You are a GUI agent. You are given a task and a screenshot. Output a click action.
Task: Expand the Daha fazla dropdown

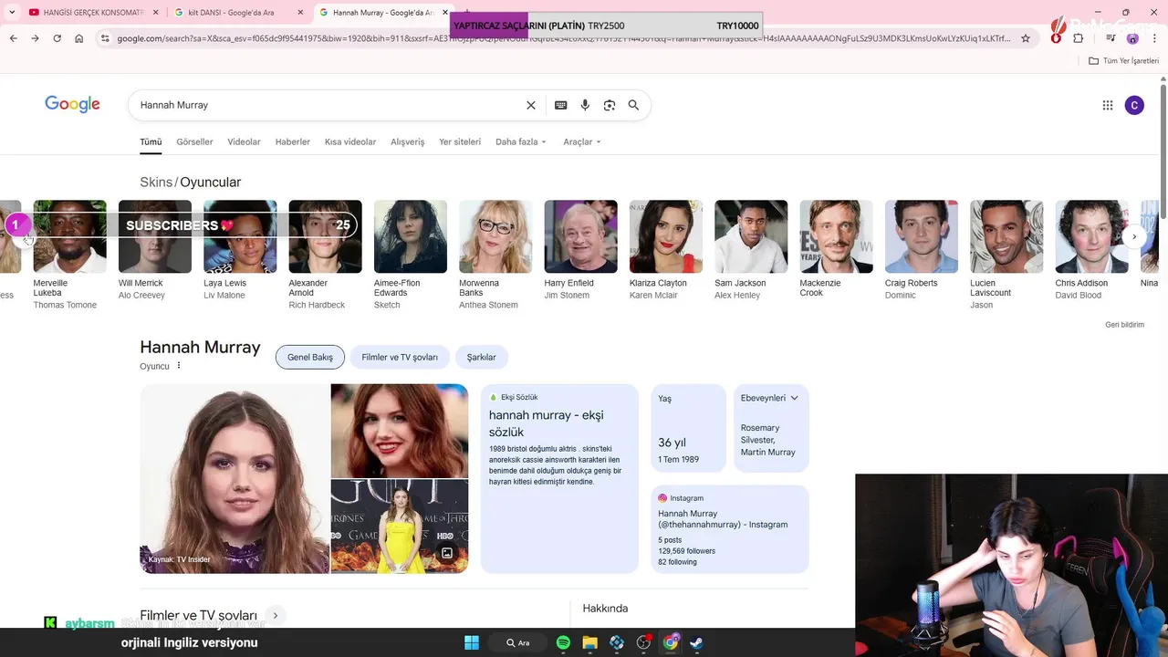point(521,141)
